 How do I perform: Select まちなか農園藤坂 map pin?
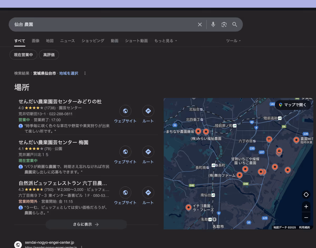coord(198,131)
